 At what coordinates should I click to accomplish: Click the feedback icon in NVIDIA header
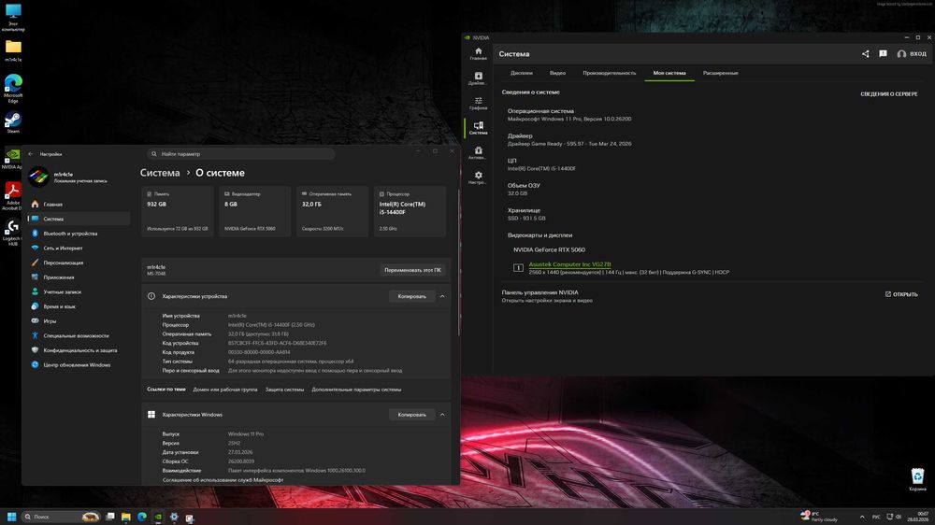(883, 53)
